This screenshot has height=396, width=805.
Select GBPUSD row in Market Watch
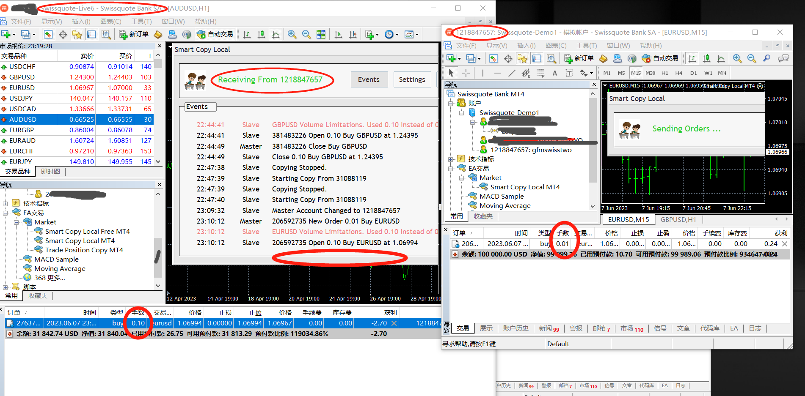(77, 77)
